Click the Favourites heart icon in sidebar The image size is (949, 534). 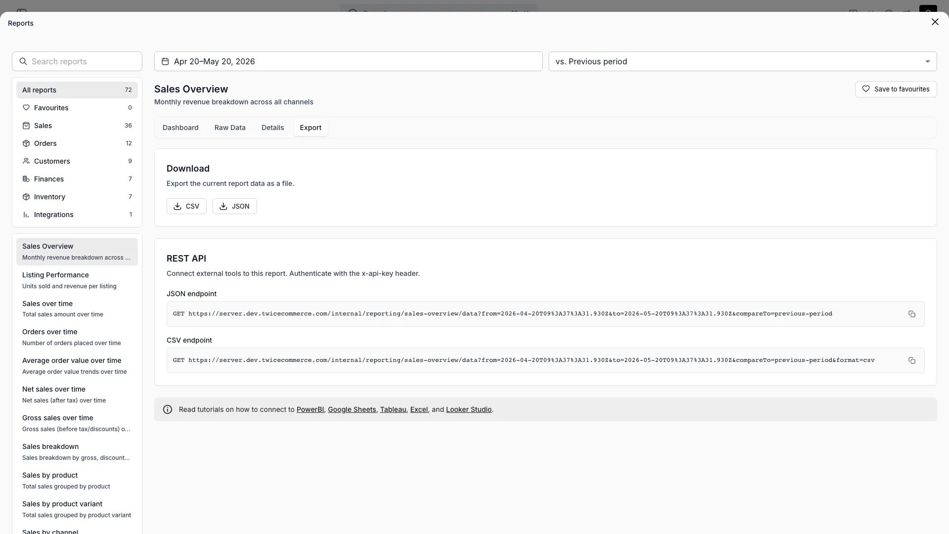click(26, 108)
